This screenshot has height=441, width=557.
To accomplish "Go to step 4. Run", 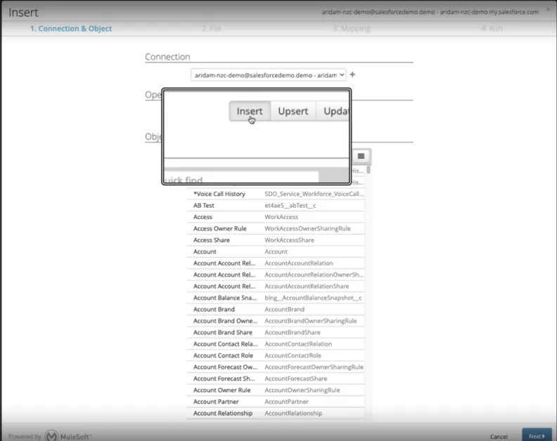I will [492, 28].
